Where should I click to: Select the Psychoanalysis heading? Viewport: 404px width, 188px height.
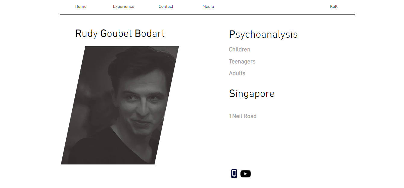point(263,34)
